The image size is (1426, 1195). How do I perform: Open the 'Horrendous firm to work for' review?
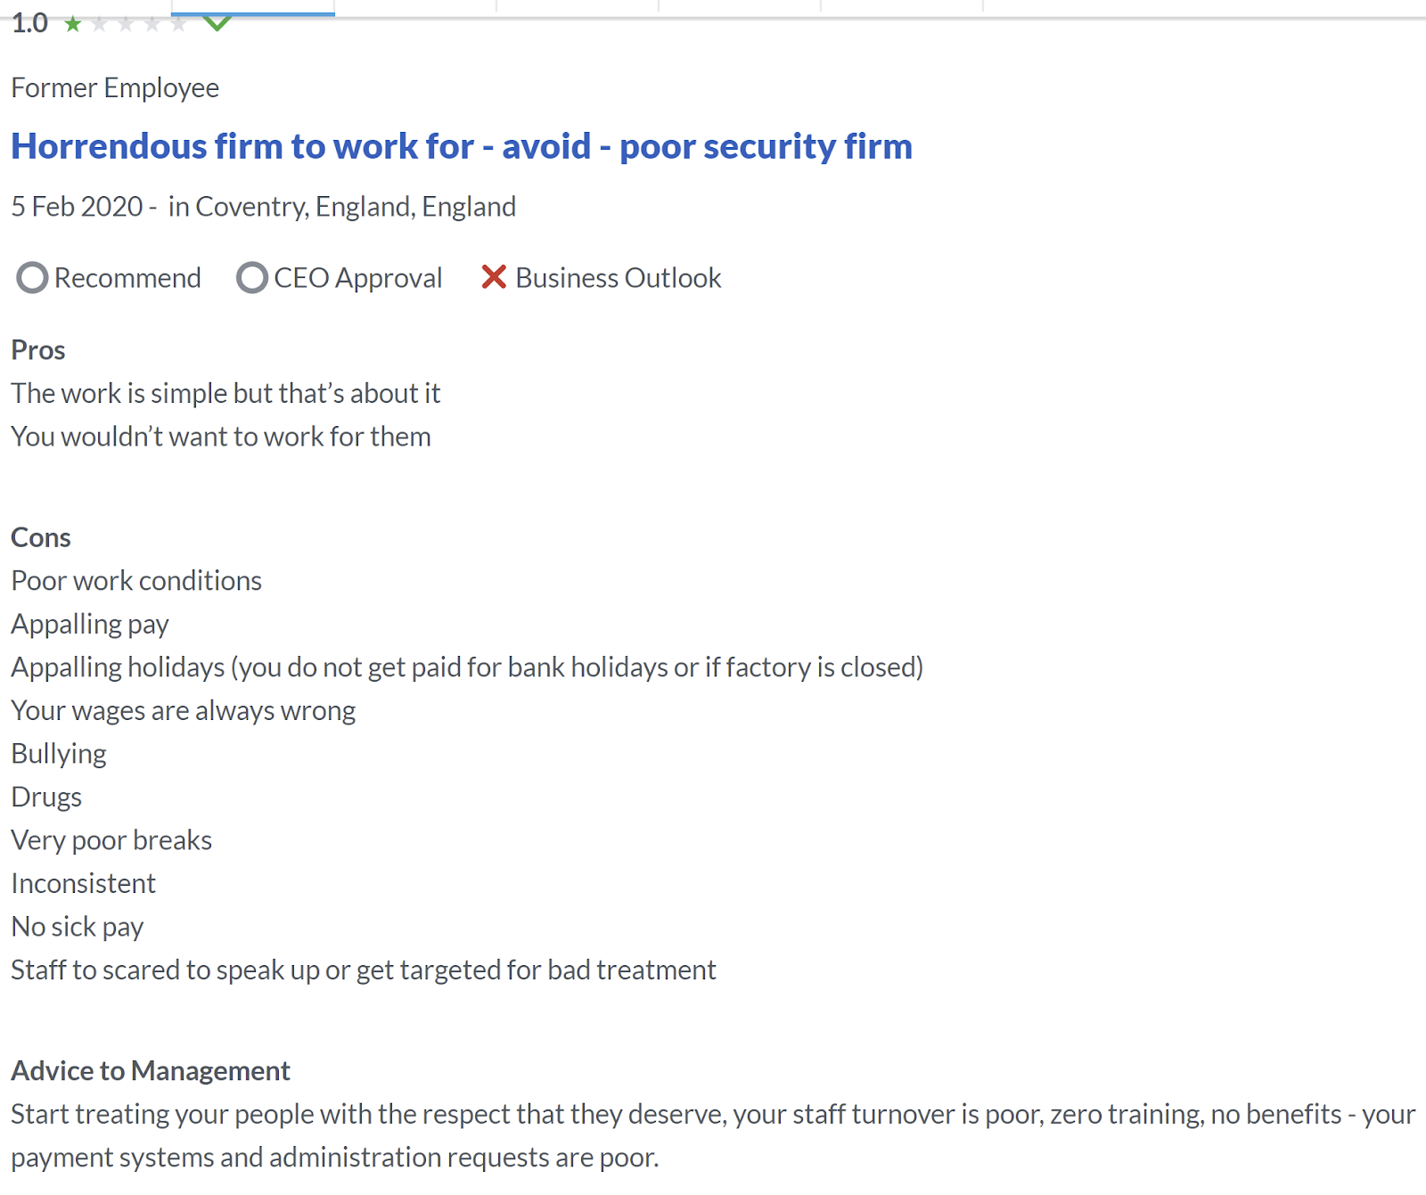461,146
